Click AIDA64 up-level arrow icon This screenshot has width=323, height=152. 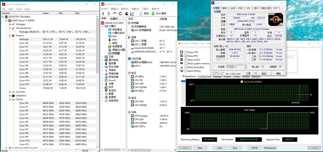pos(115,14)
